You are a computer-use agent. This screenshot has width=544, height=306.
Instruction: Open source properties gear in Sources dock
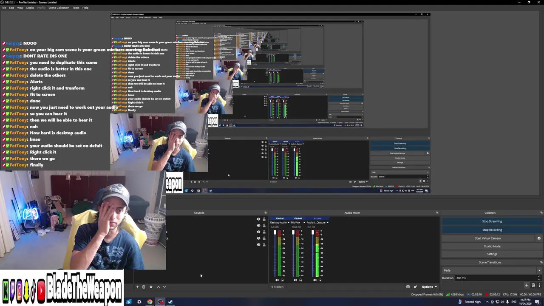pos(151,287)
